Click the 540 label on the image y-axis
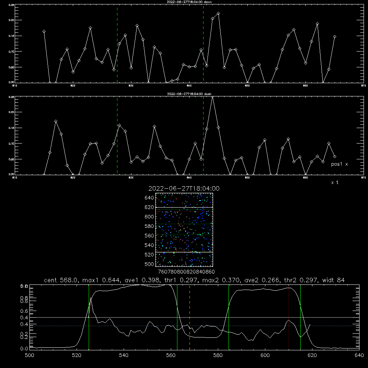The height and width of the screenshot is (368, 368). click(149, 245)
